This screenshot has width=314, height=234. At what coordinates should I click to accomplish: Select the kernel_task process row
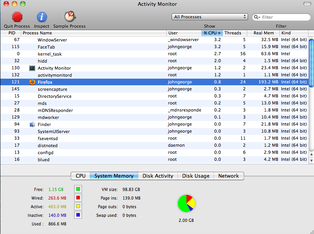[154, 54]
